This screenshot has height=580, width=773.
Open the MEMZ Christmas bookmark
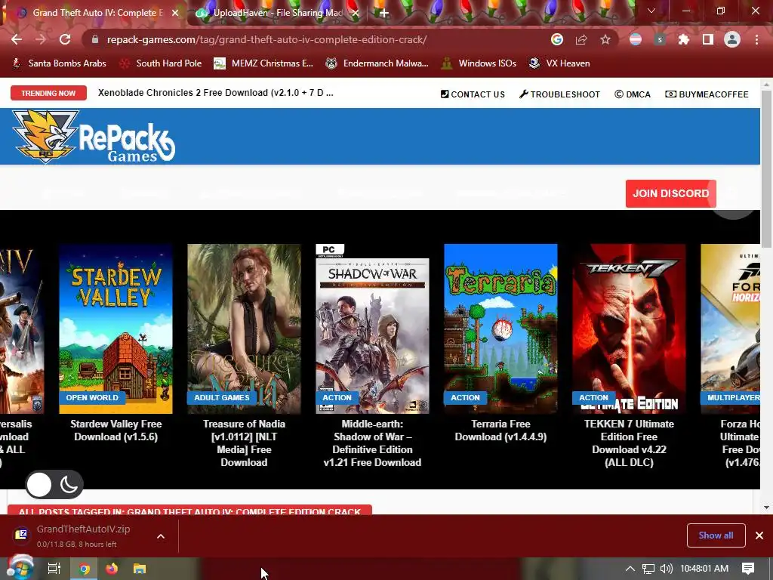(263, 63)
